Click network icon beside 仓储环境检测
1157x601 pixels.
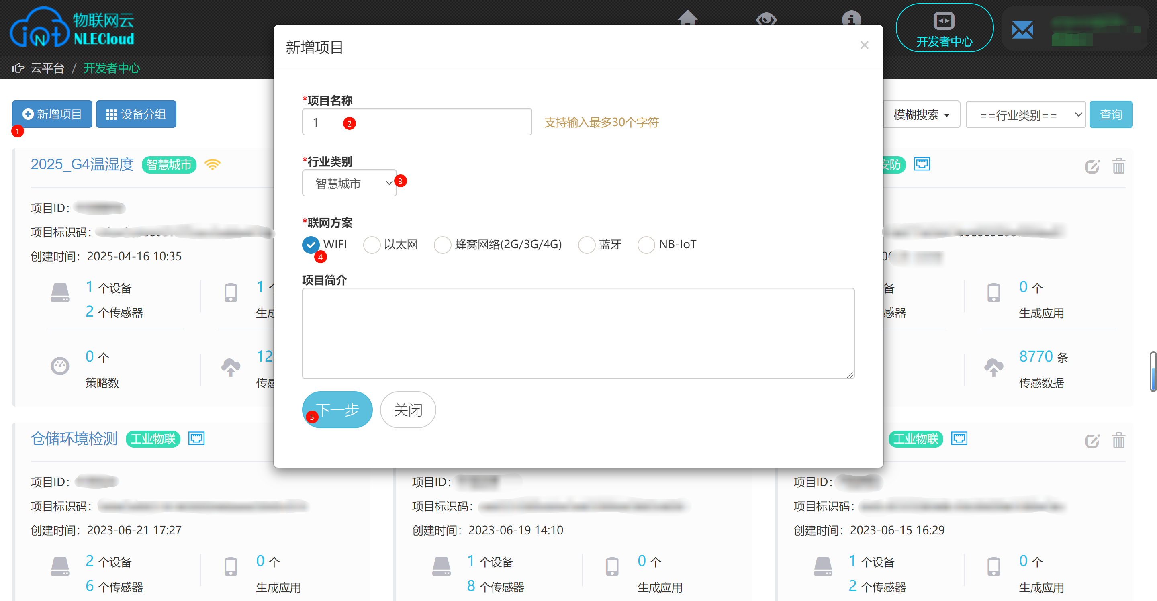coord(196,438)
